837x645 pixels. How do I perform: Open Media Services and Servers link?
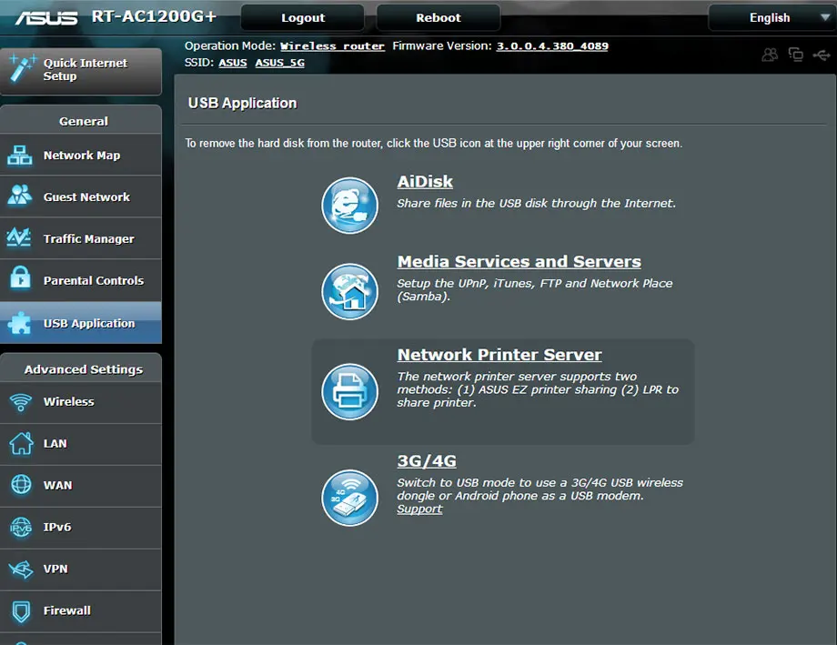click(x=519, y=261)
